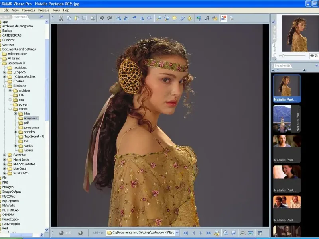Viewport: 319px width, 239px height.
Task: Click the folder lock icon in bottom bar
Action: pos(217,233)
